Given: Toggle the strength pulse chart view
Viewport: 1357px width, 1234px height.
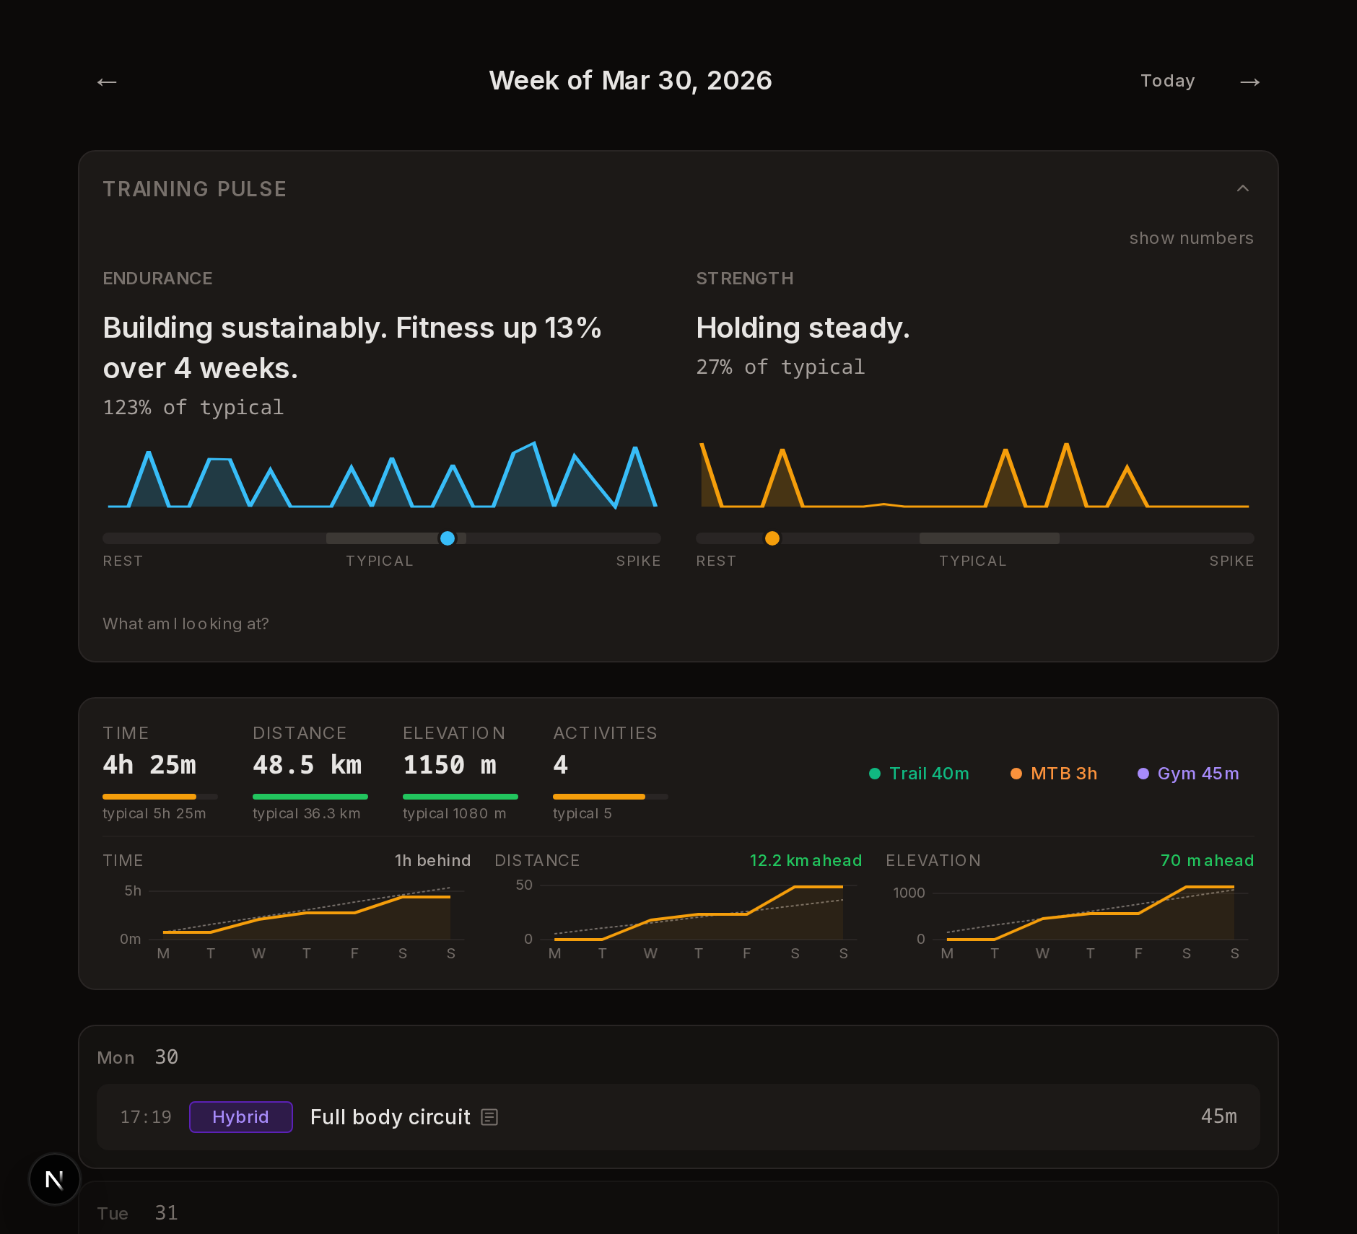Looking at the screenshot, I should (974, 476).
